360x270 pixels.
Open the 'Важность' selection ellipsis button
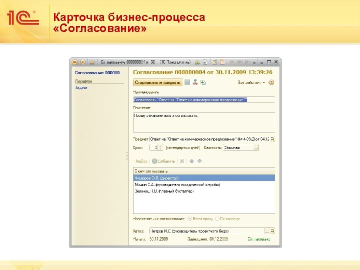pos(256,147)
